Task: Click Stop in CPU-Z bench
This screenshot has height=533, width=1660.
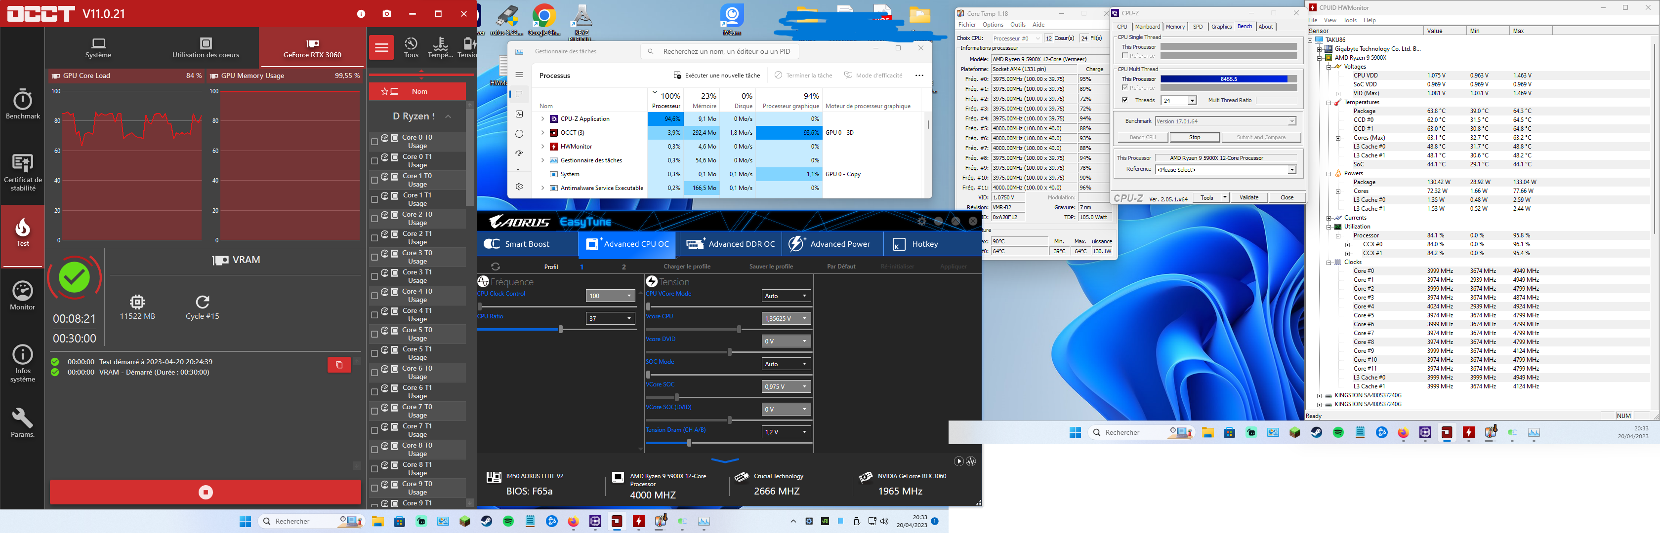Action: 1194,137
